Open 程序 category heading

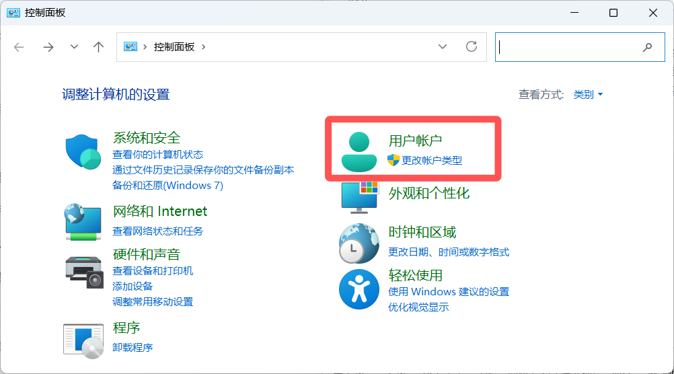pos(126,328)
